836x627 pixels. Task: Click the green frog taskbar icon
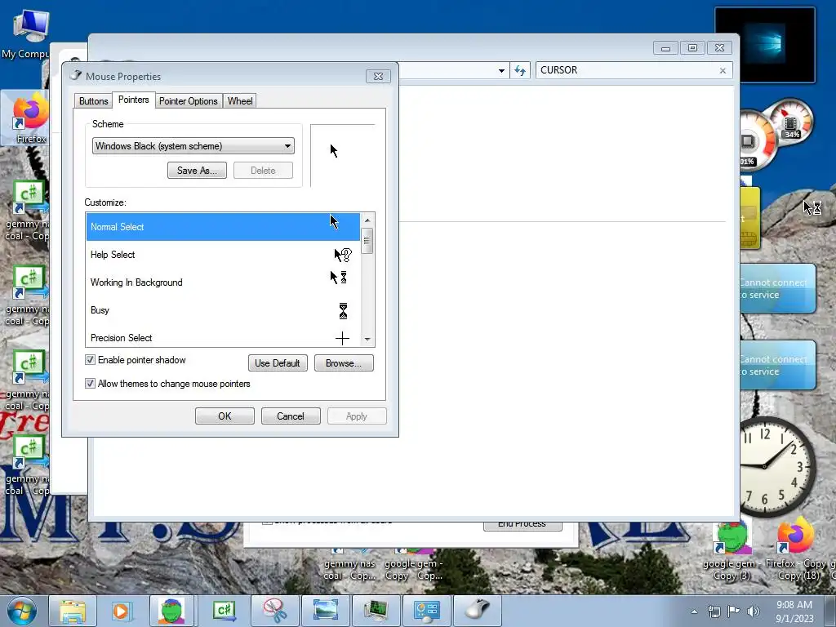171,611
